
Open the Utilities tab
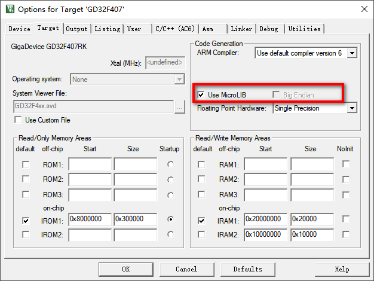304,29
